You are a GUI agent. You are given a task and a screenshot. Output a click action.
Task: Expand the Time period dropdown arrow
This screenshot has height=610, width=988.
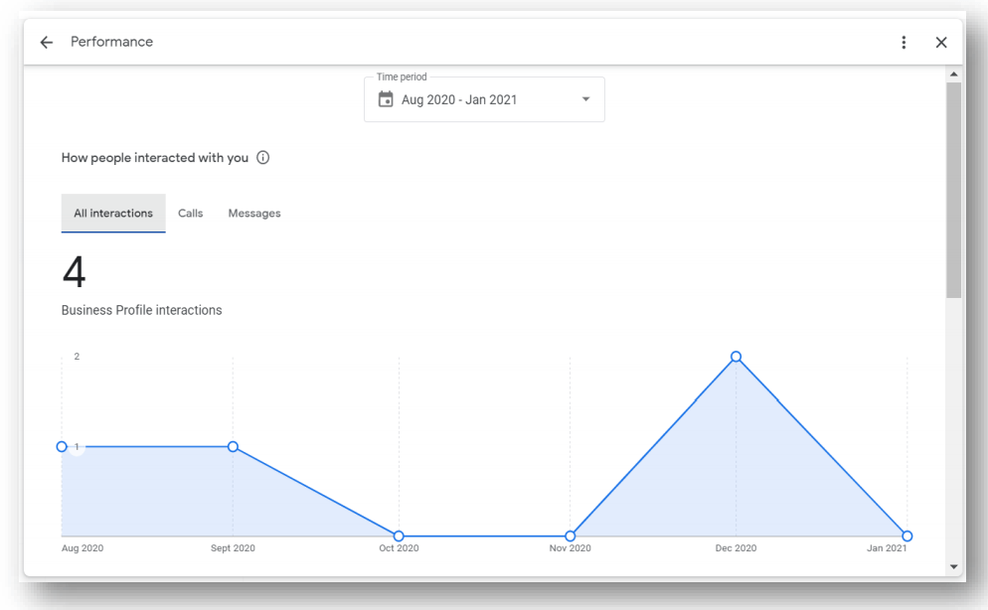click(585, 99)
